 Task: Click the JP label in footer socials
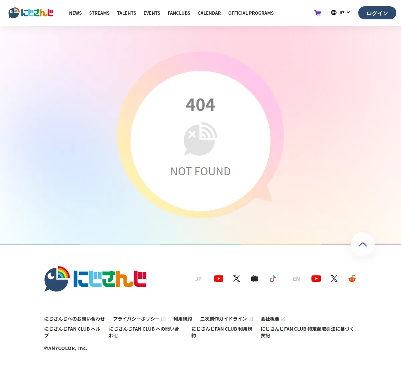198,279
